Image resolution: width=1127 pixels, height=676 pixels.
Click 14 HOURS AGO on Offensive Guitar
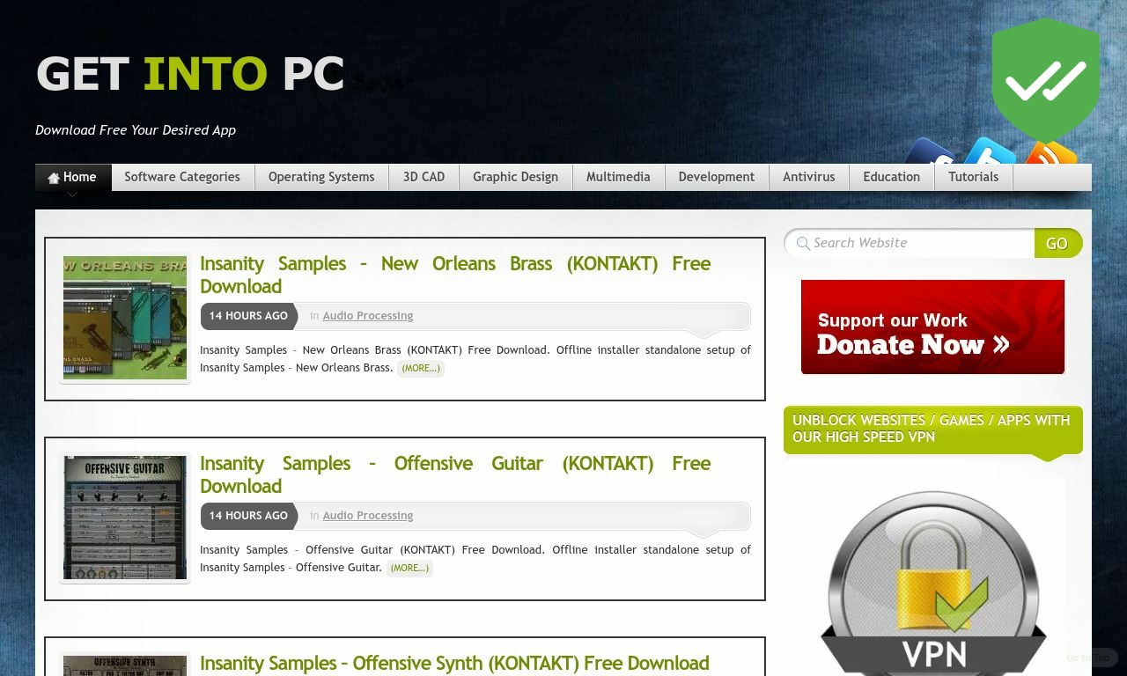point(248,516)
